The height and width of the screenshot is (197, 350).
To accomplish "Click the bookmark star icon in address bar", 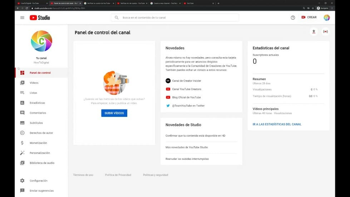I will (x=313, y=8).
